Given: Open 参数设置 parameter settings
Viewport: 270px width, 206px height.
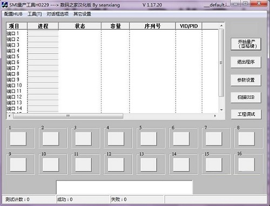Looking at the screenshot, I should [246, 80].
